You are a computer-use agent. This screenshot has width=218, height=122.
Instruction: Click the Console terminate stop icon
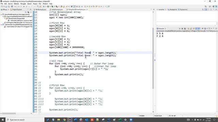[x=180, y=28]
